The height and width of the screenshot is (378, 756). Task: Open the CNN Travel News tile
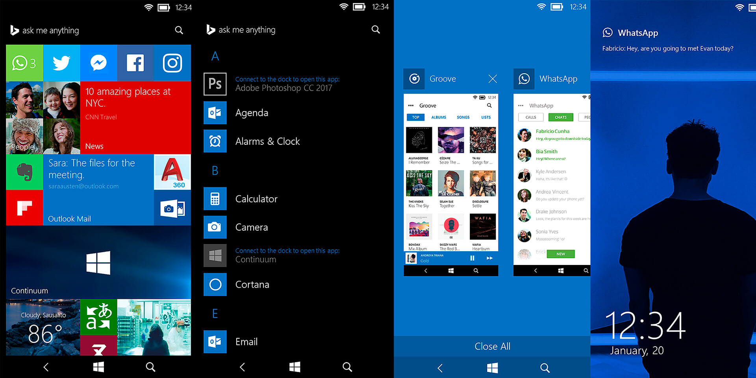135,118
